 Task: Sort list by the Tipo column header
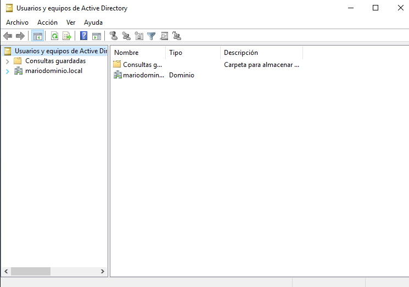[193, 53]
